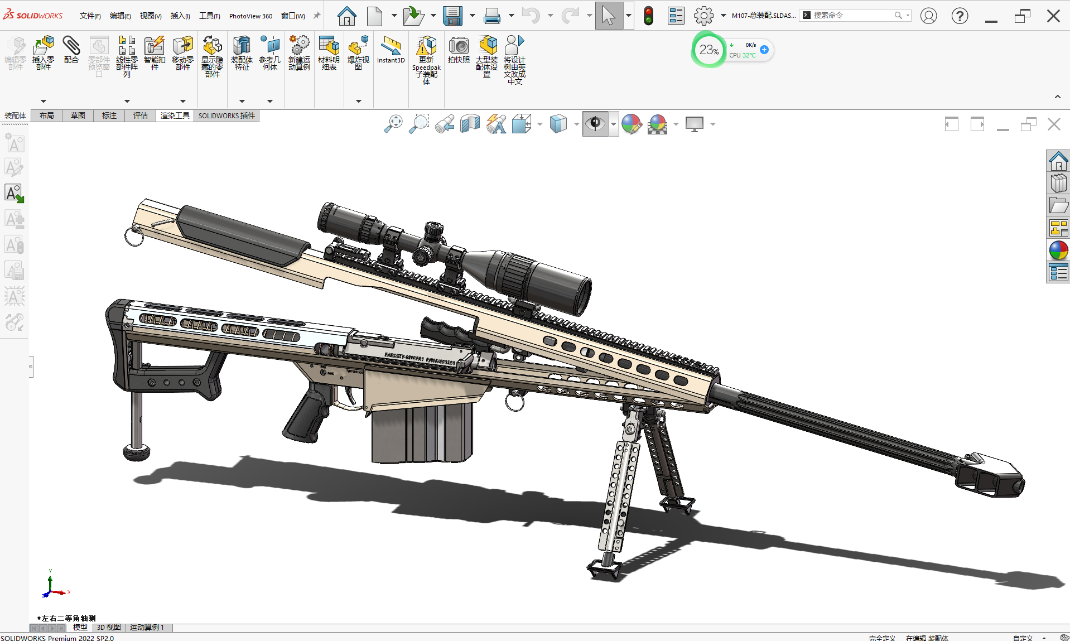This screenshot has height=641, width=1070.
Task: Switch to the 草图 (Sketch) tab
Action: (78, 115)
